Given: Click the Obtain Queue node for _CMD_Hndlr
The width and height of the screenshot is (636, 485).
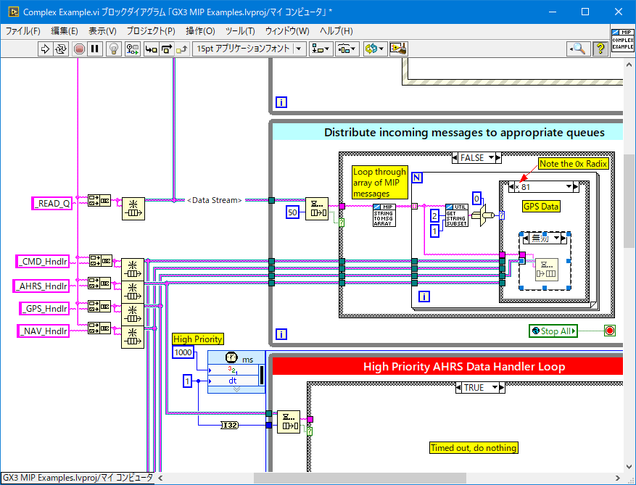Looking at the screenshot, I should coord(133,270).
